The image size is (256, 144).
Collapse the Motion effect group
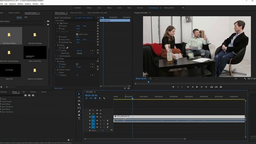[x=56, y=23]
